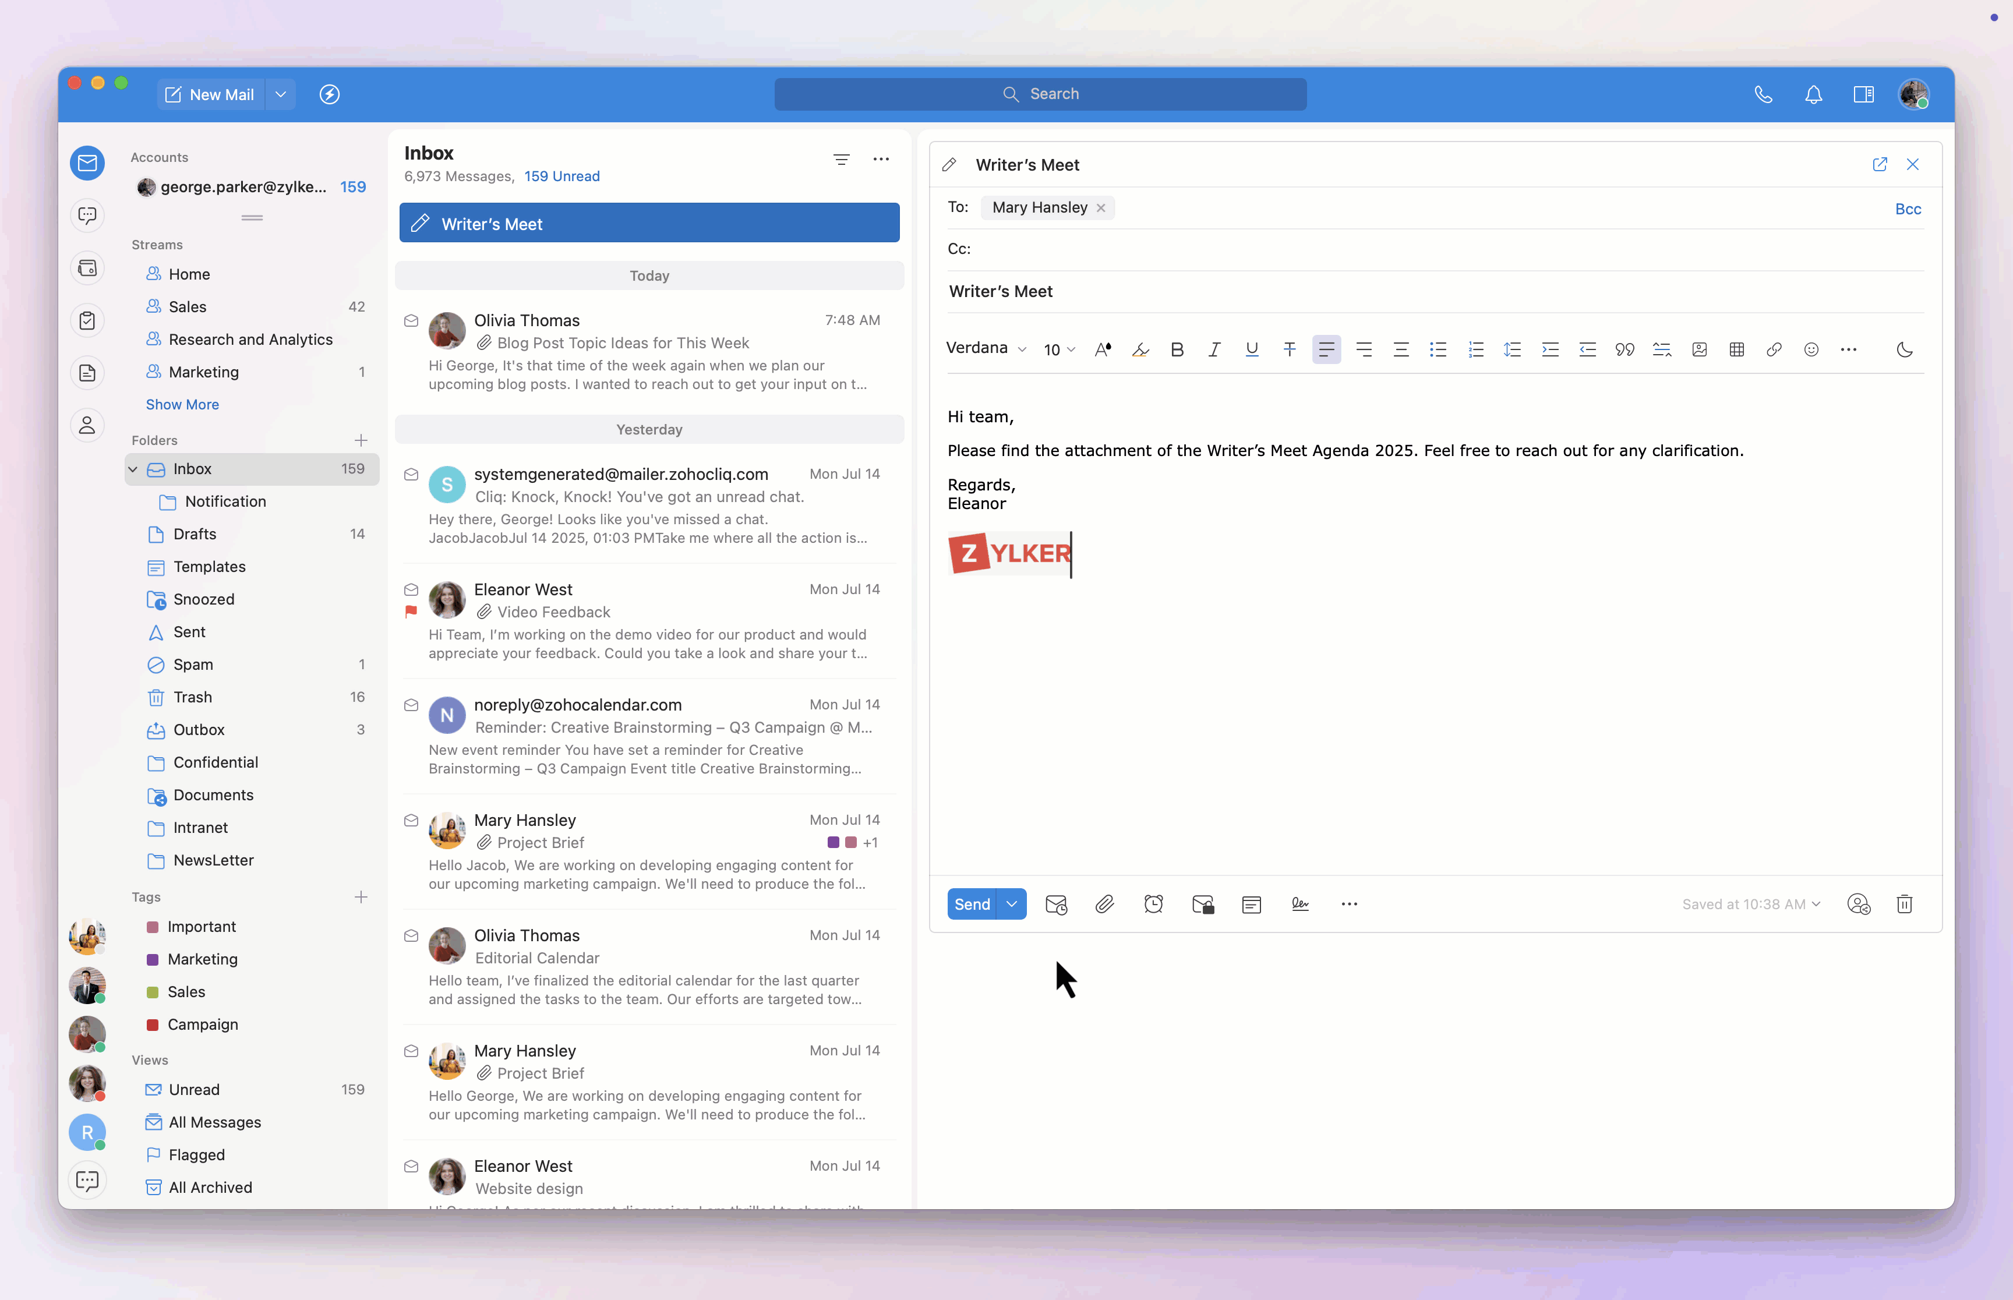The image size is (2013, 1300).
Task: Expand the Send options dropdown arrow
Action: [x=1011, y=904]
